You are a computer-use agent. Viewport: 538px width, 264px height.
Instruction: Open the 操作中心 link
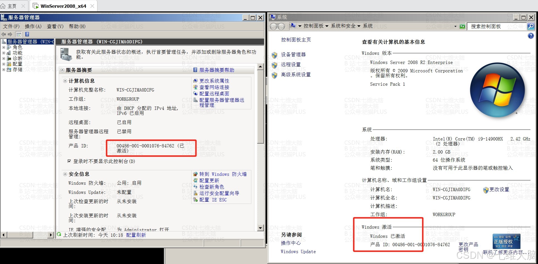pos(291,243)
